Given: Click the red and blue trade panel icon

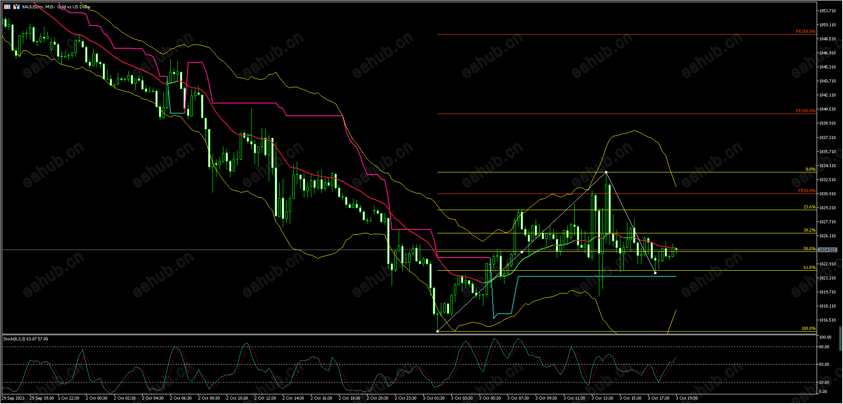Looking at the screenshot, I should [x=16, y=7].
